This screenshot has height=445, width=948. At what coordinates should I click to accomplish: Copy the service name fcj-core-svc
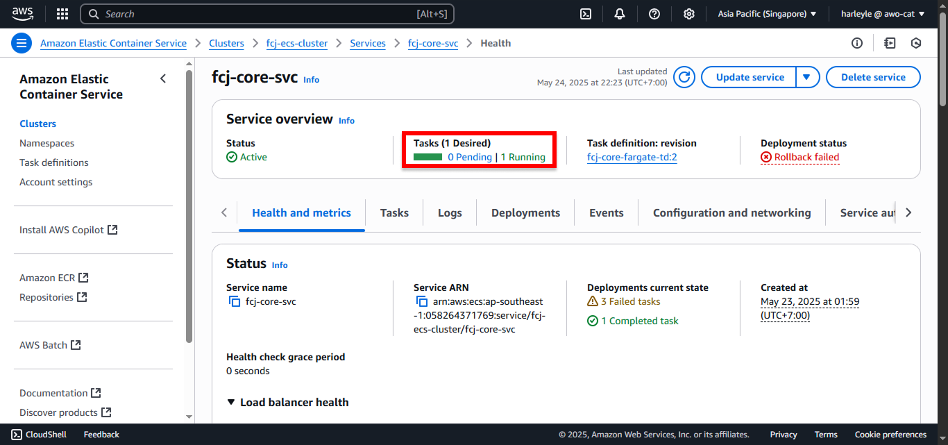tap(235, 301)
